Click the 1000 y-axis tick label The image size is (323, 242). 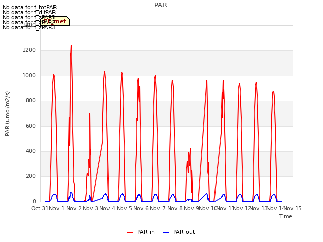[x=29, y=75]
